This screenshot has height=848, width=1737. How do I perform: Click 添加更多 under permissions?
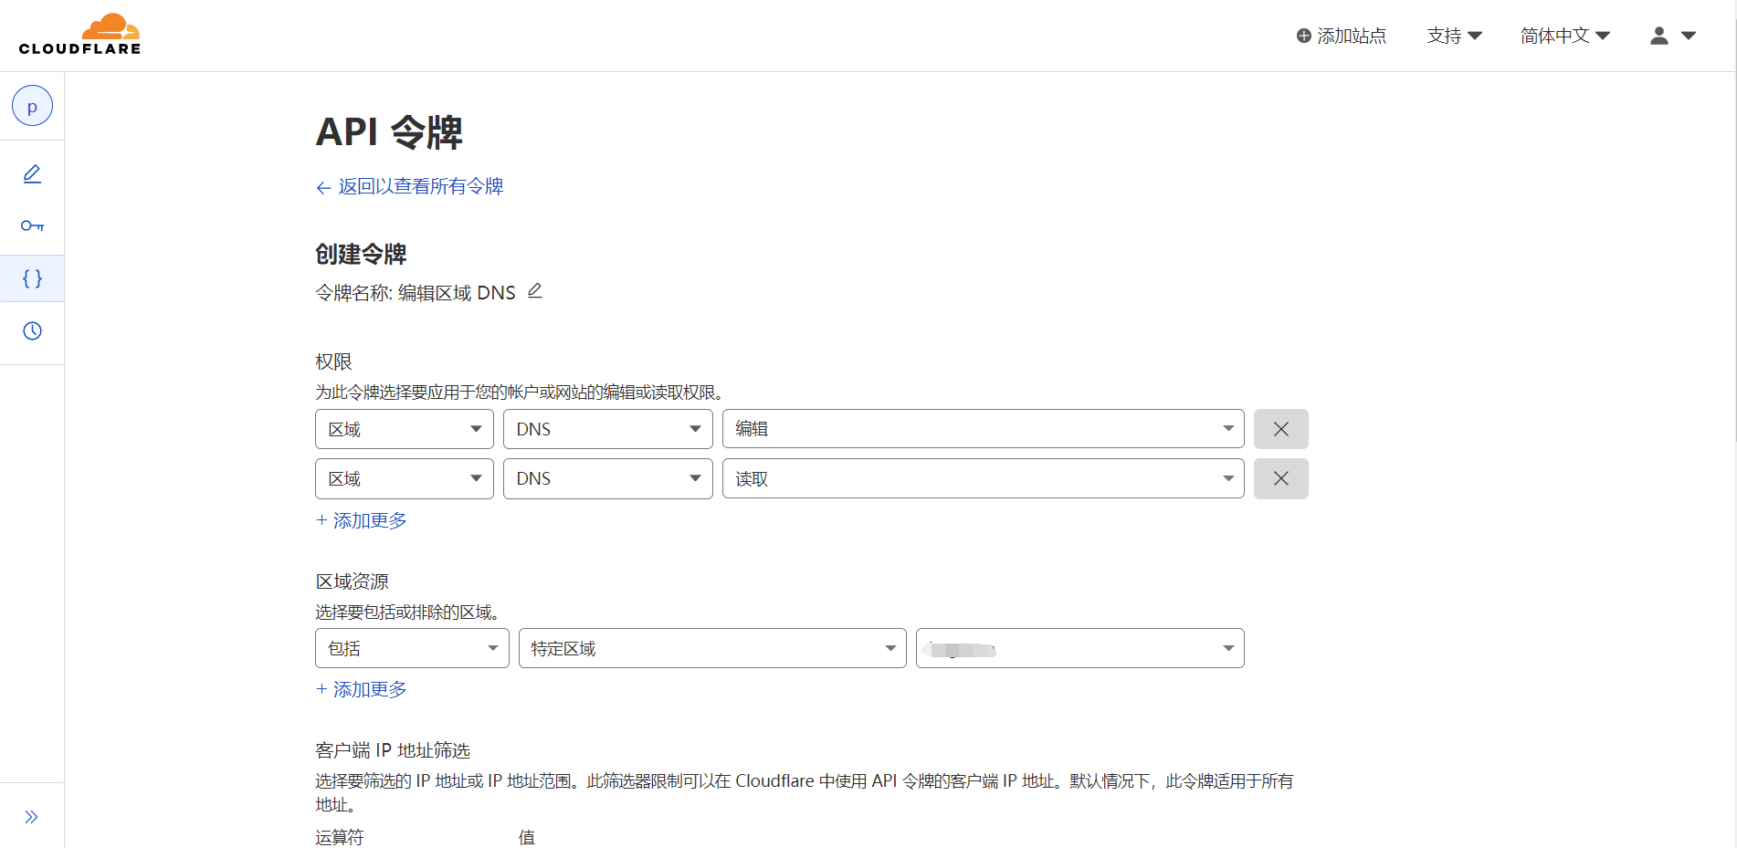coord(362,520)
